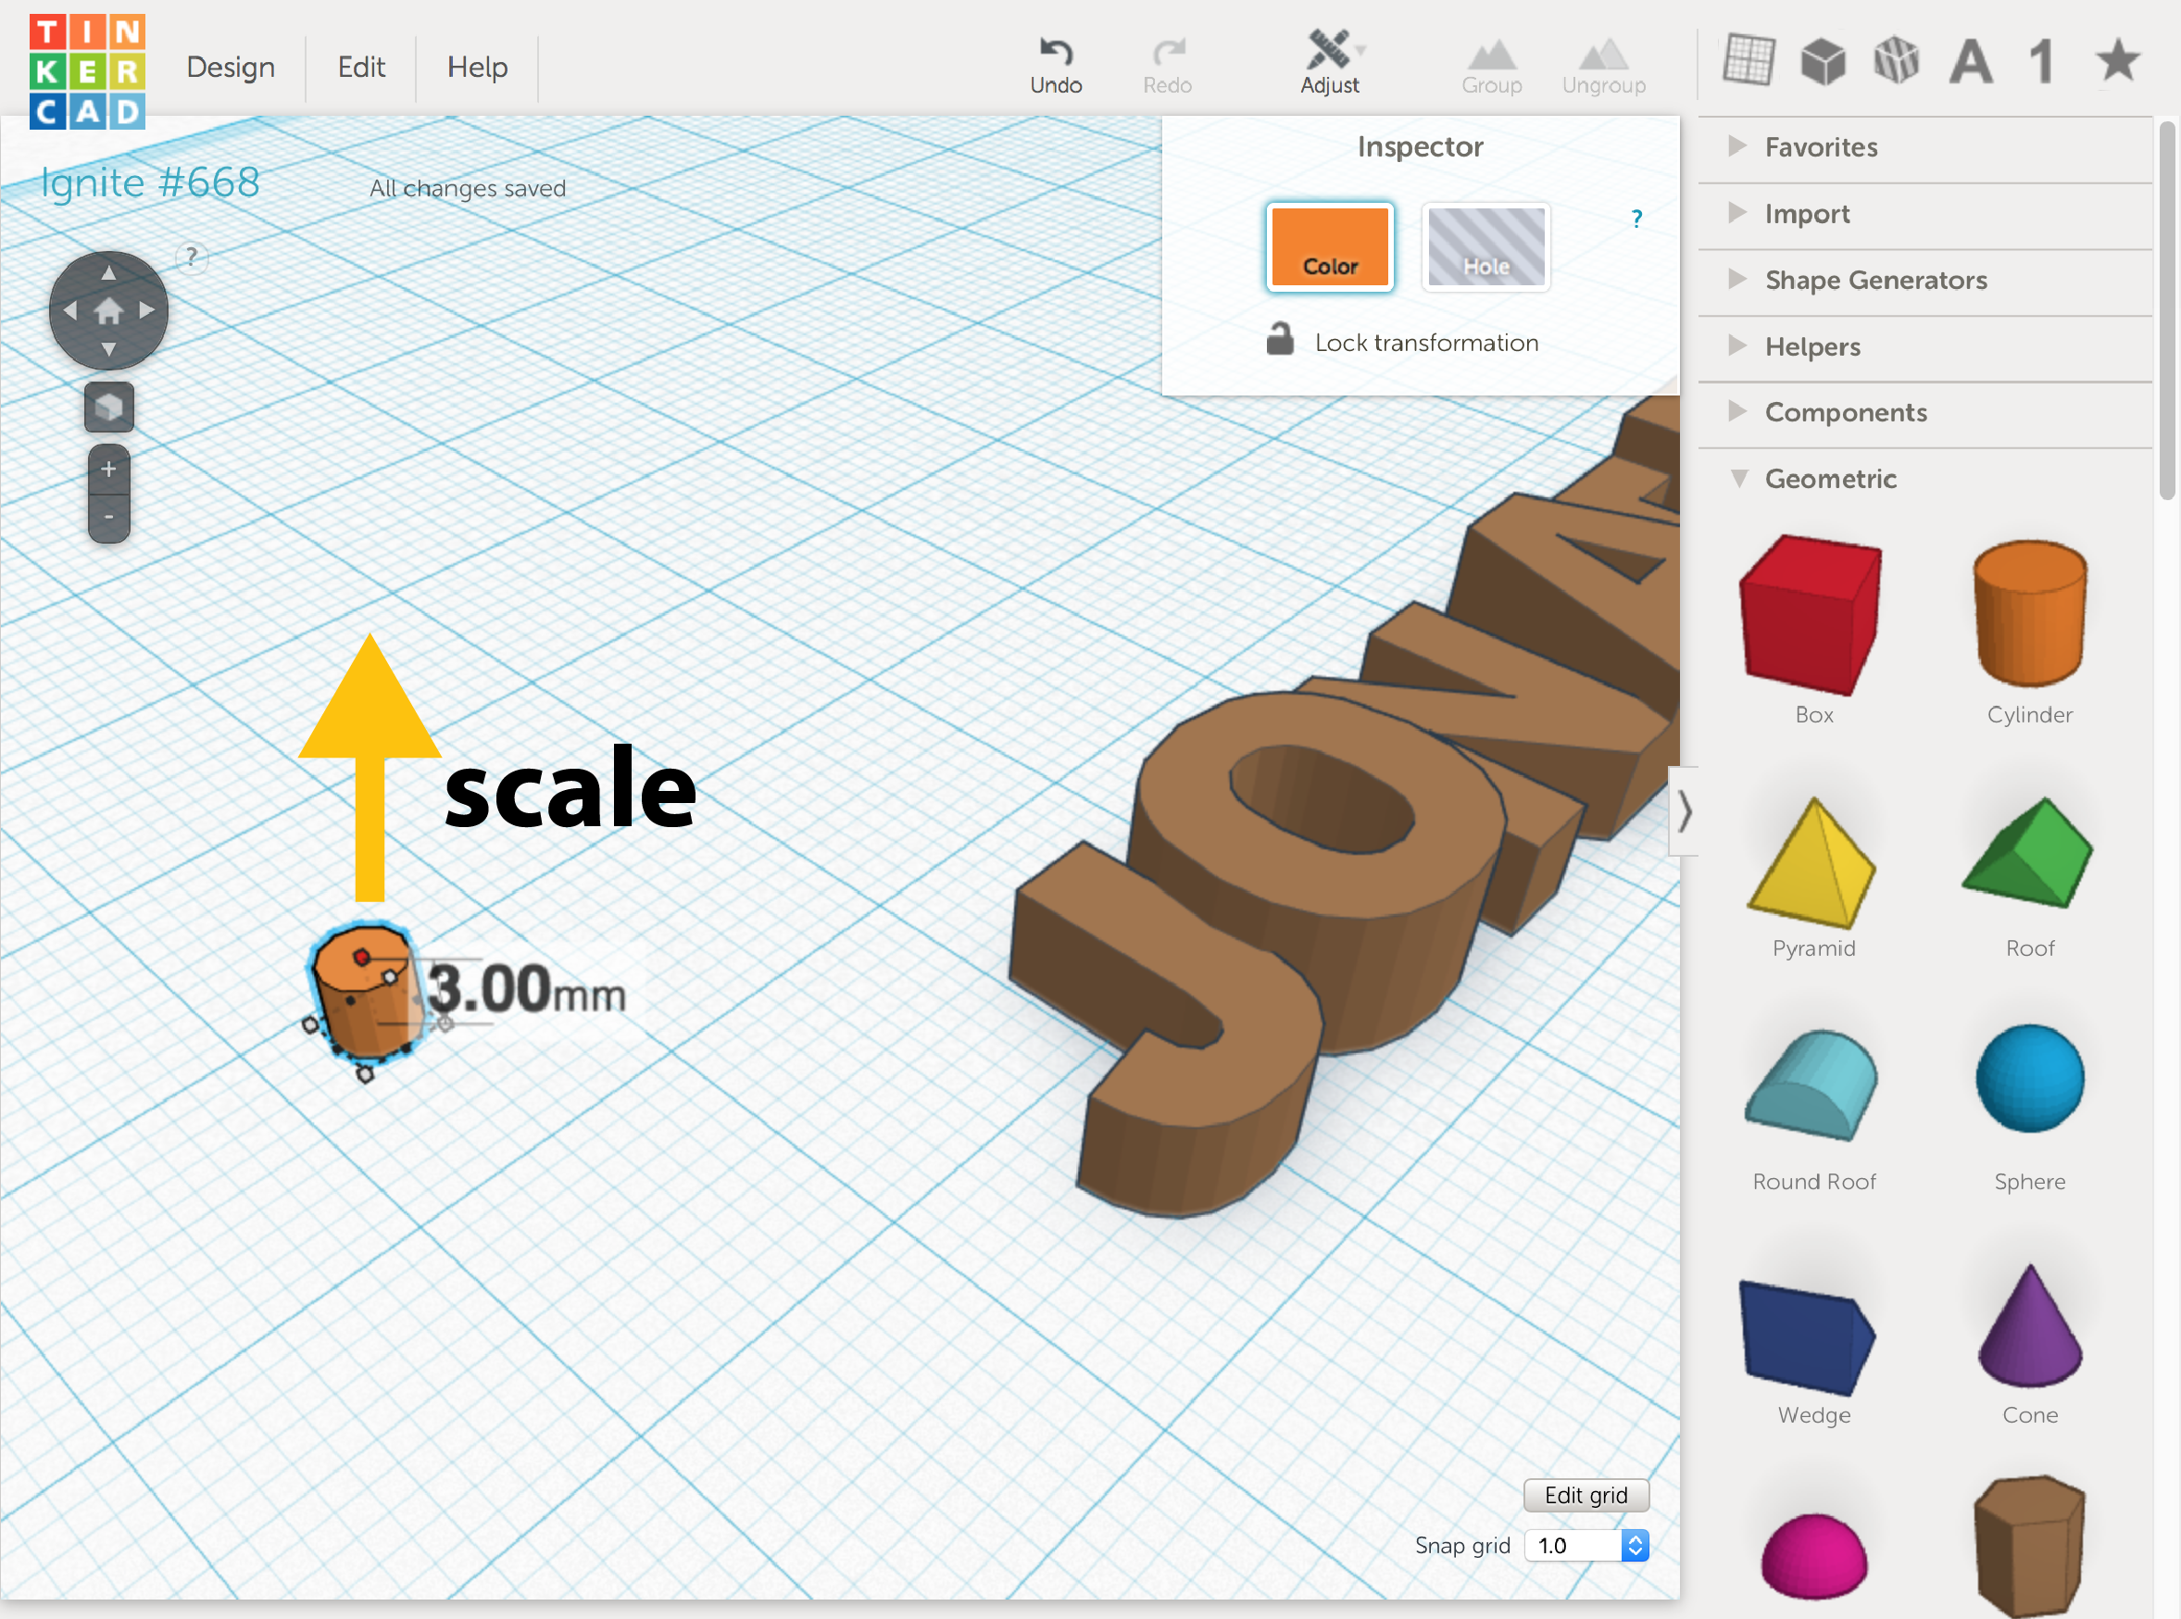The width and height of the screenshot is (2181, 1619).
Task: Set the shape to Hole mode
Action: tap(1485, 247)
